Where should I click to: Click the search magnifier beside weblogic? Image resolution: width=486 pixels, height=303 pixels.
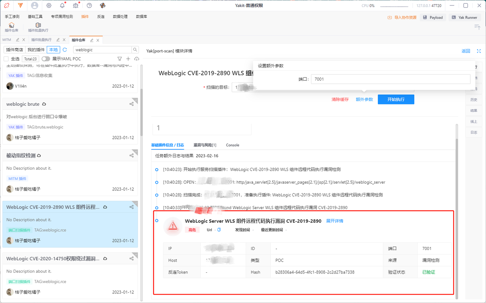point(135,50)
